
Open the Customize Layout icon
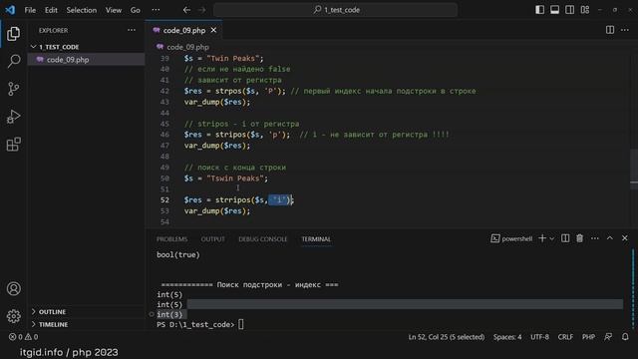coord(585,10)
